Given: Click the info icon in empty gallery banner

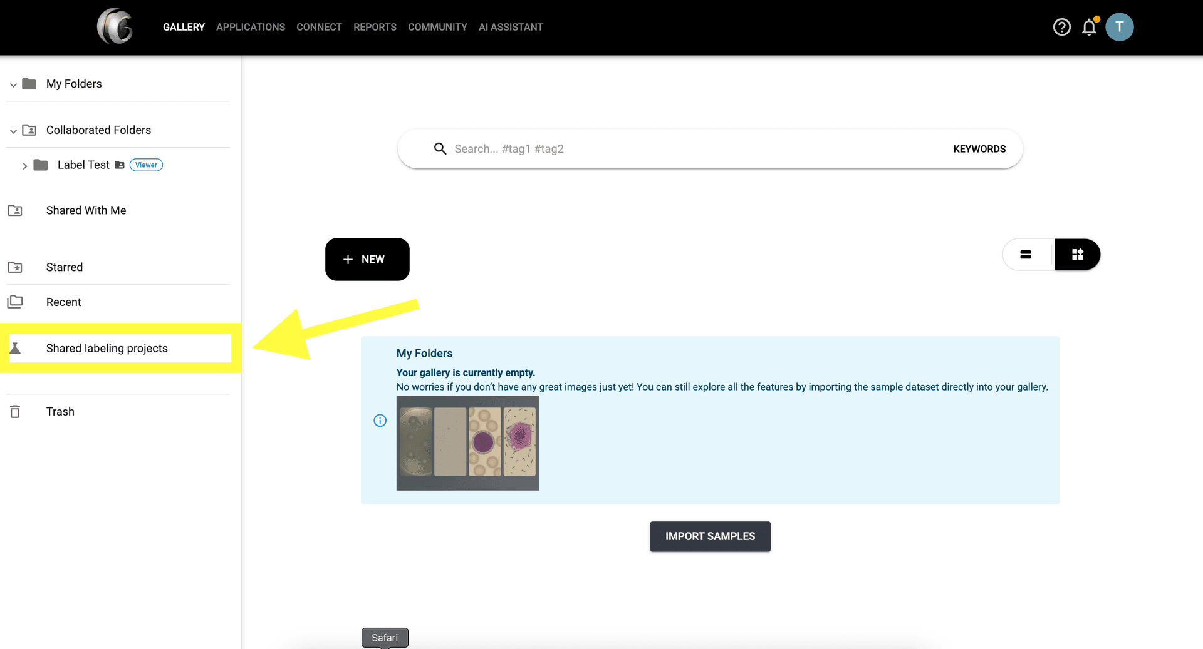Looking at the screenshot, I should [380, 421].
